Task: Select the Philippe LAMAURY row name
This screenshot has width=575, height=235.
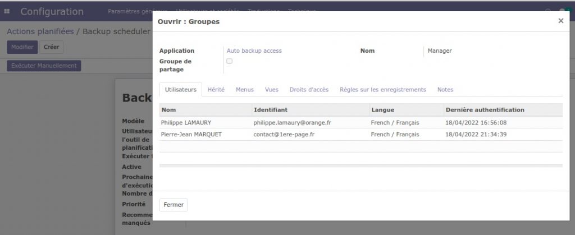Action: (x=186, y=123)
